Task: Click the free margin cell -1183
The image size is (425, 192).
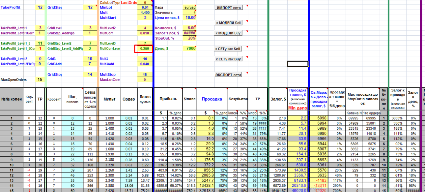Action: pyautogui.click(x=319, y=180)
